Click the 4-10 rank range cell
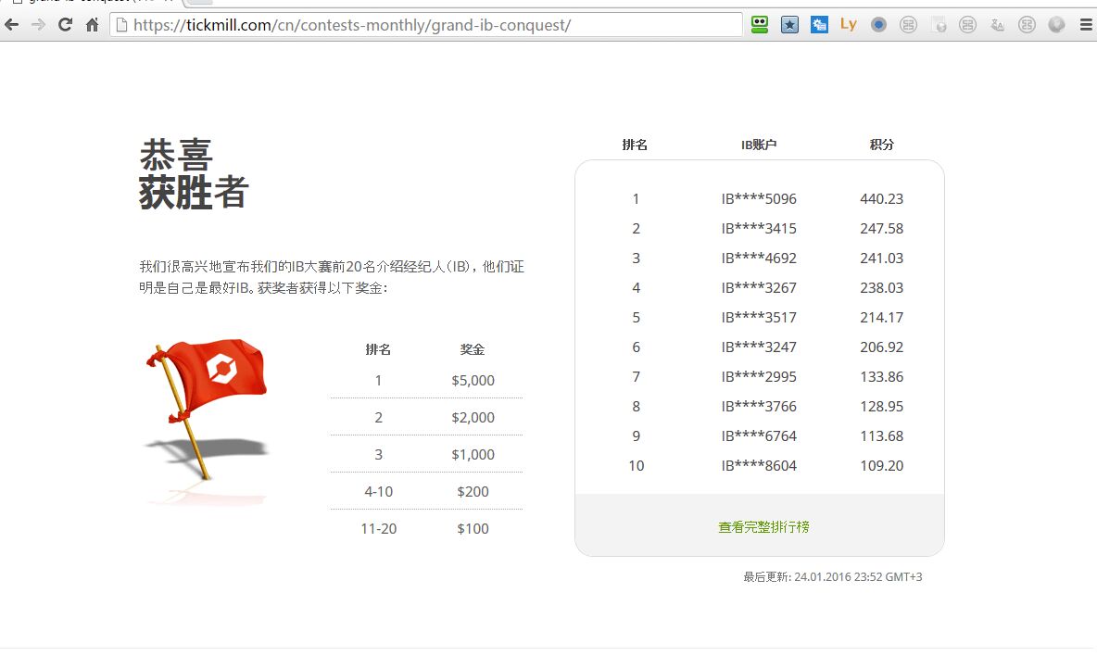The width and height of the screenshot is (1097, 656). pyautogui.click(x=379, y=492)
